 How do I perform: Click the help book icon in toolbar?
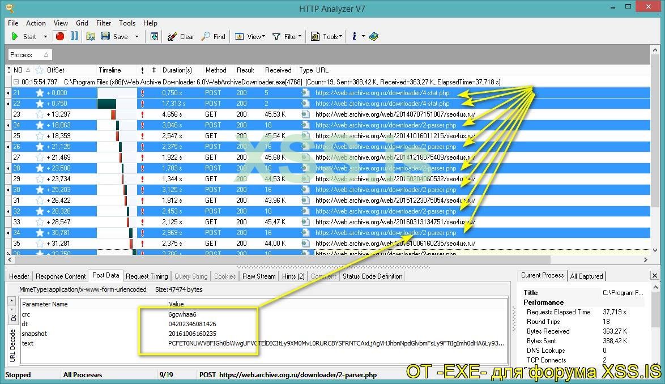click(x=373, y=36)
